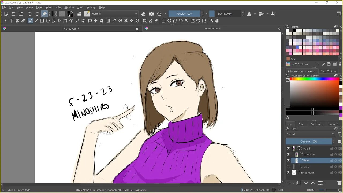Select the Freehand Brush tool
The width and height of the screenshot is (343, 193).
click(x=30, y=21)
